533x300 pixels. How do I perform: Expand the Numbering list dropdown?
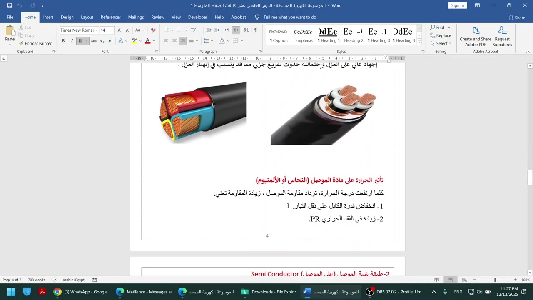click(x=186, y=30)
